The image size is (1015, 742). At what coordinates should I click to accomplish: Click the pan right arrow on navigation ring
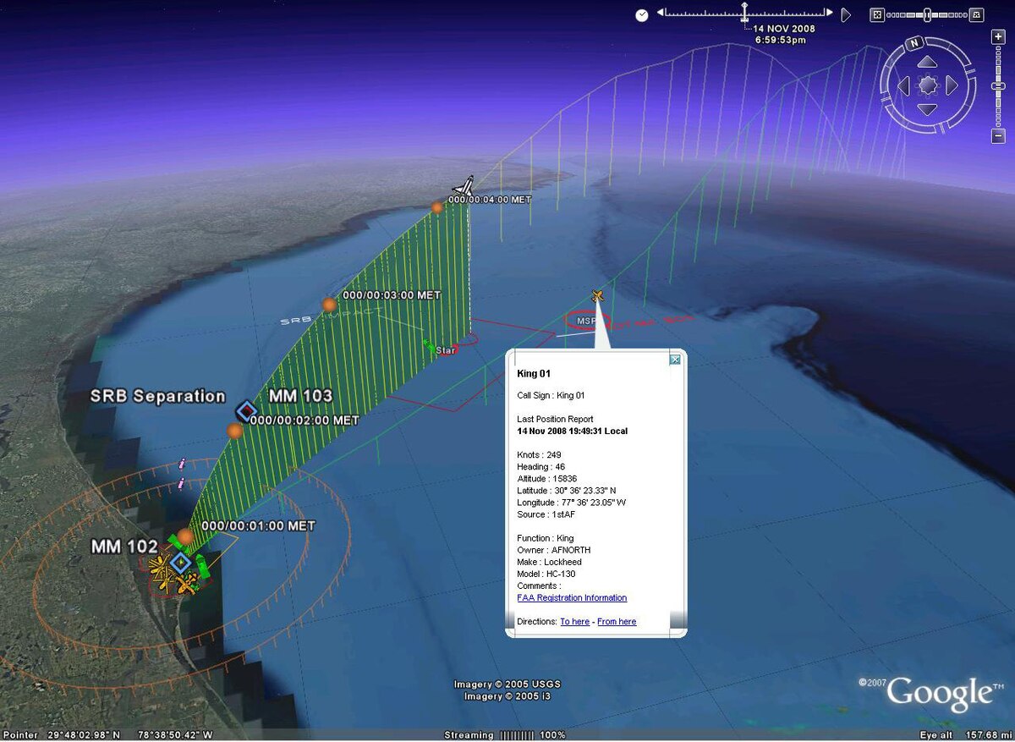click(x=952, y=85)
